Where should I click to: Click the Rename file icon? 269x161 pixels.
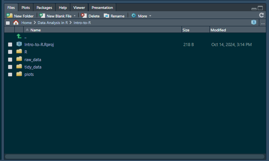(107, 16)
